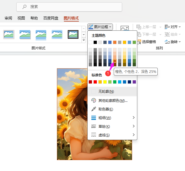Open the 对齐 align dropdown

173,27
